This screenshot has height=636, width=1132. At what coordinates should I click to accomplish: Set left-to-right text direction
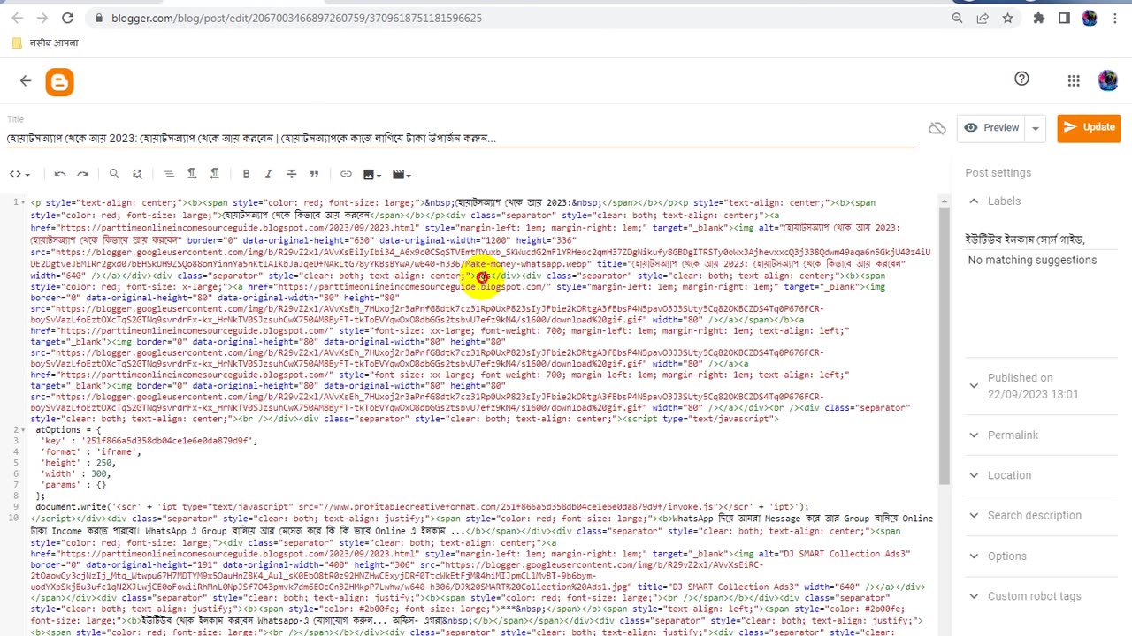pos(191,174)
